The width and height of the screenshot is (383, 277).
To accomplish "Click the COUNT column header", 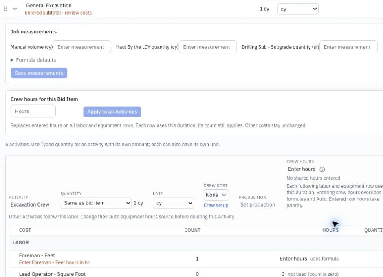I will click(192, 230).
